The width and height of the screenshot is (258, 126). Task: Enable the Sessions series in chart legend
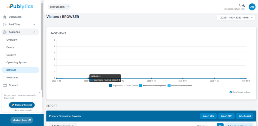(152, 86)
